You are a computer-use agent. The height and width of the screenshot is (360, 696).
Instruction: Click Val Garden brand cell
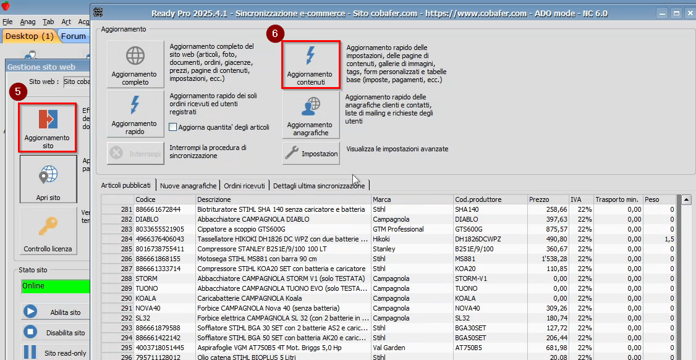tap(412, 348)
